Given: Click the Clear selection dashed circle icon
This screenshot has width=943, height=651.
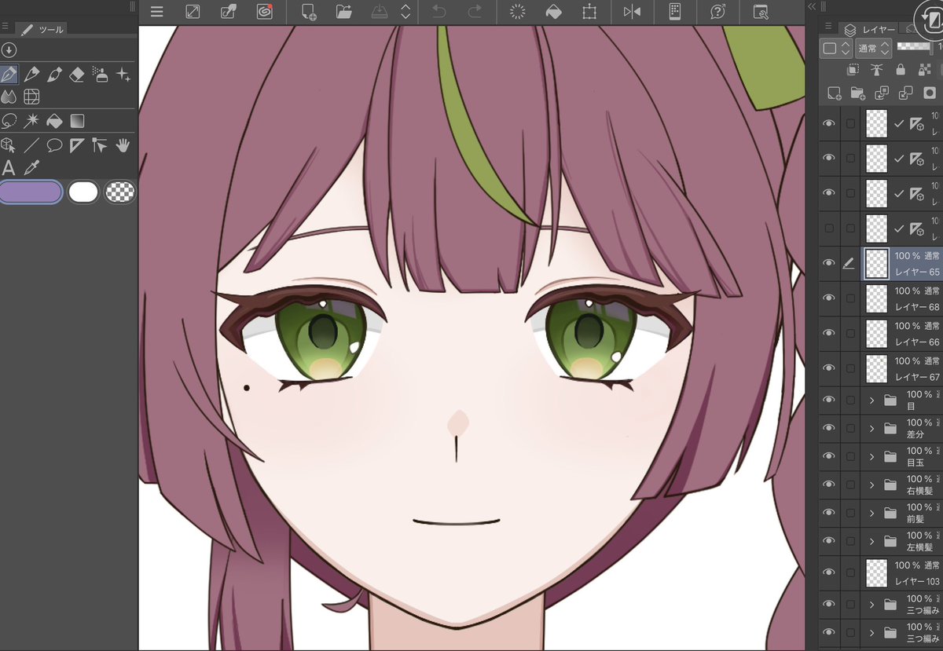Looking at the screenshot, I should (x=518, y=12).
